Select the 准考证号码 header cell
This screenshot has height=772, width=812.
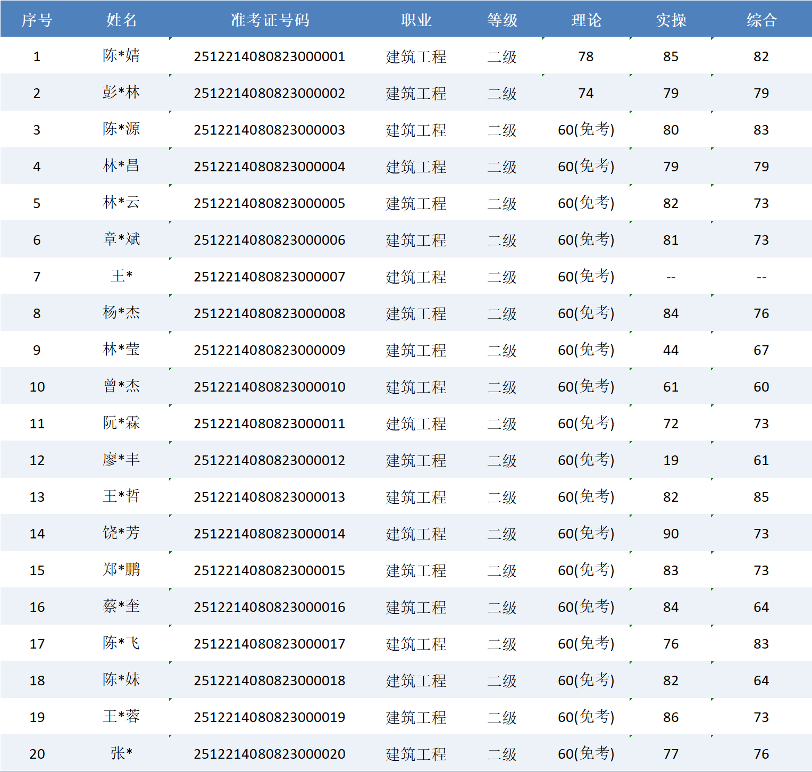point(270,20)
